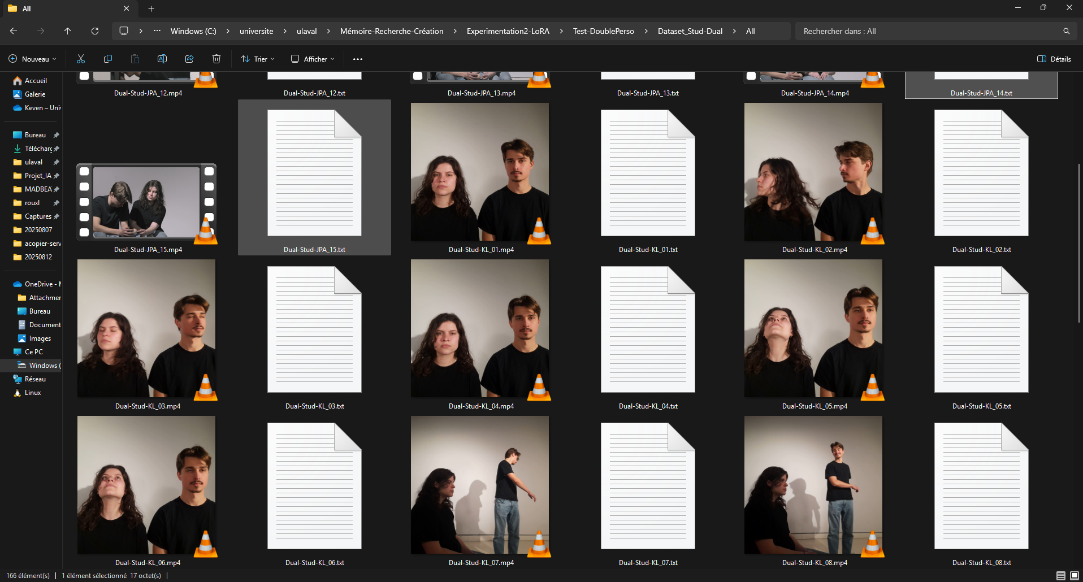Screen dimensions: 1083x582
Task: Open the Nouveau dropdown
Action: pos(33,59)
